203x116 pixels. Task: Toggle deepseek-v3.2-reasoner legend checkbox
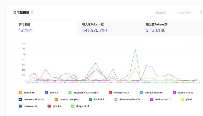click(70, 93)
